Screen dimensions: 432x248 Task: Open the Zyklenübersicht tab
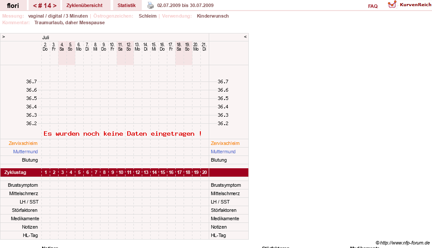point(84,5)
